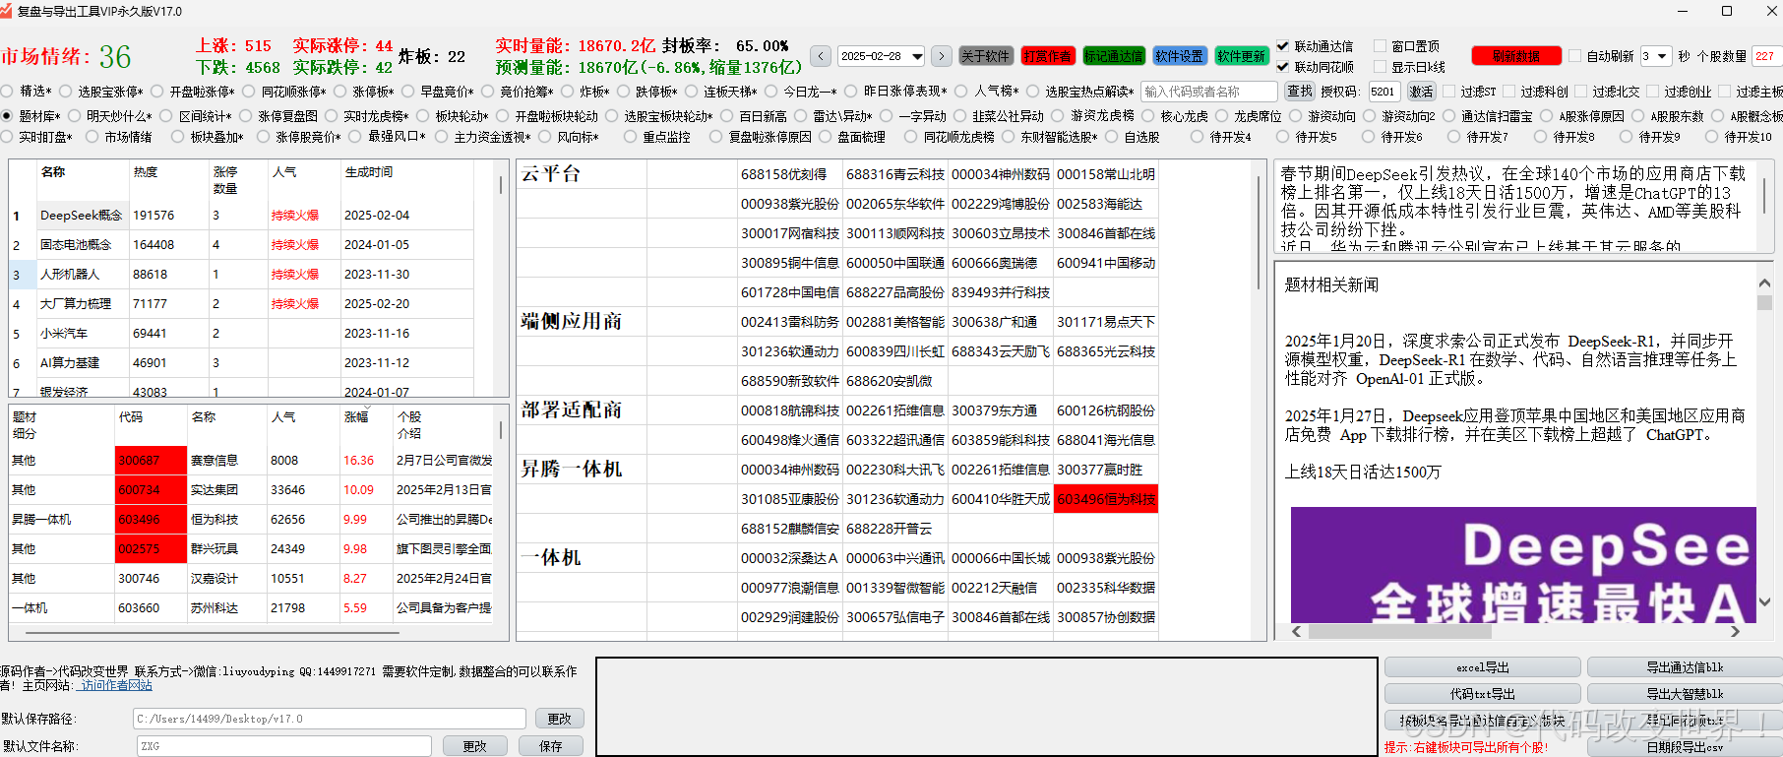Click 导出通达信blk button
1783x757 pixels.
pyautogui.click(x=1685, y=667)
